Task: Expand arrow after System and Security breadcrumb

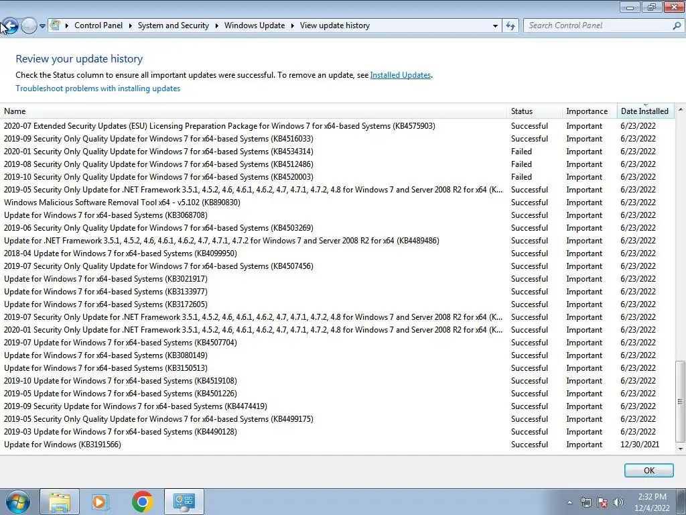Action: [216, 26]
